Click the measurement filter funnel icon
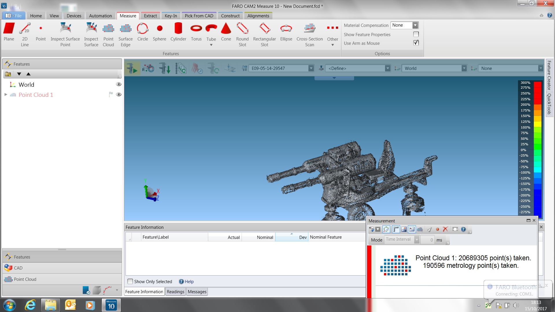Viewport: 555px width, 312px height. click(371, 229)
